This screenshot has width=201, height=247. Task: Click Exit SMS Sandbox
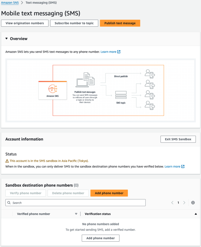point(178,139)
